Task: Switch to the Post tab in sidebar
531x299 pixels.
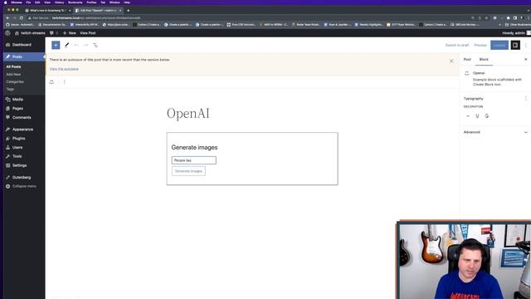Action: point(467,59)
